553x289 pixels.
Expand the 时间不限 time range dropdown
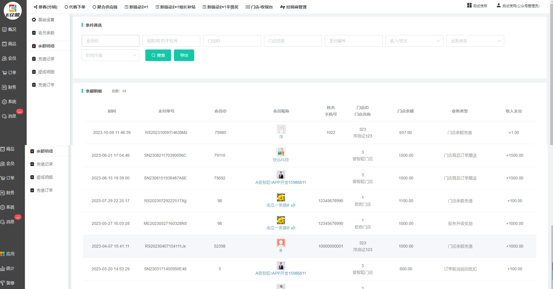111,55
